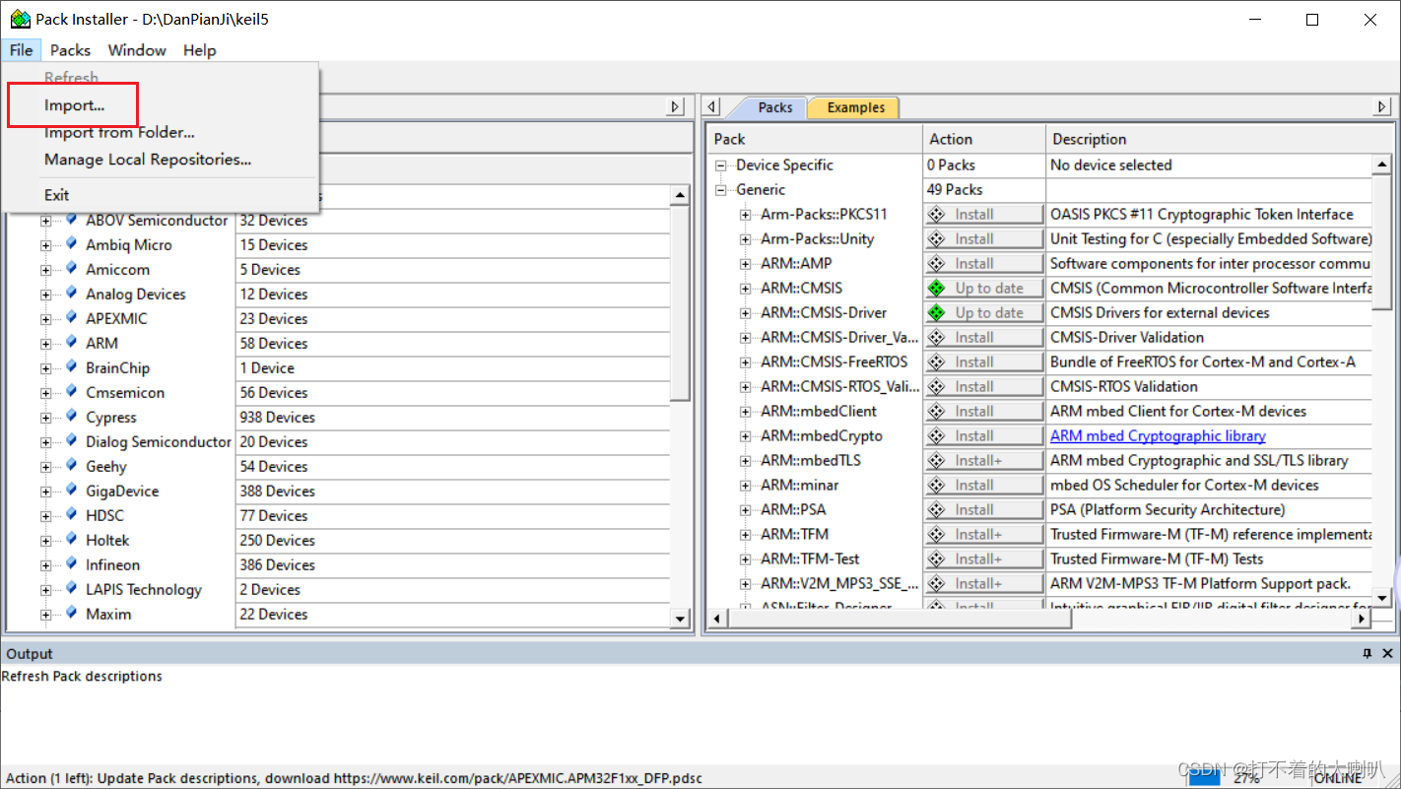Click Install+ for ARM::mbedTLS
The image size is (1401, 789).
[x=983, y=460]
